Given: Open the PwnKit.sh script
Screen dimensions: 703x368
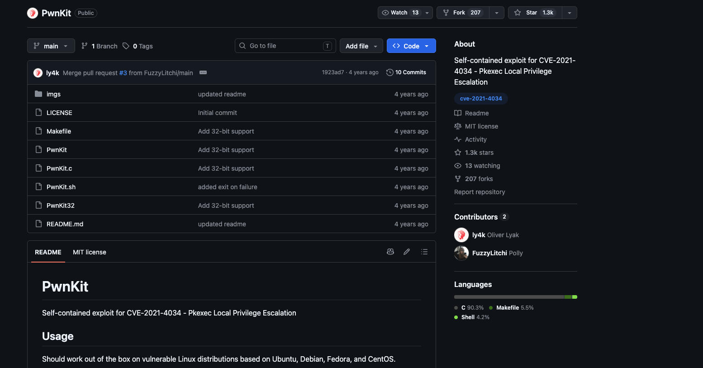Looking at the screenshot, I should pos(61,187).
